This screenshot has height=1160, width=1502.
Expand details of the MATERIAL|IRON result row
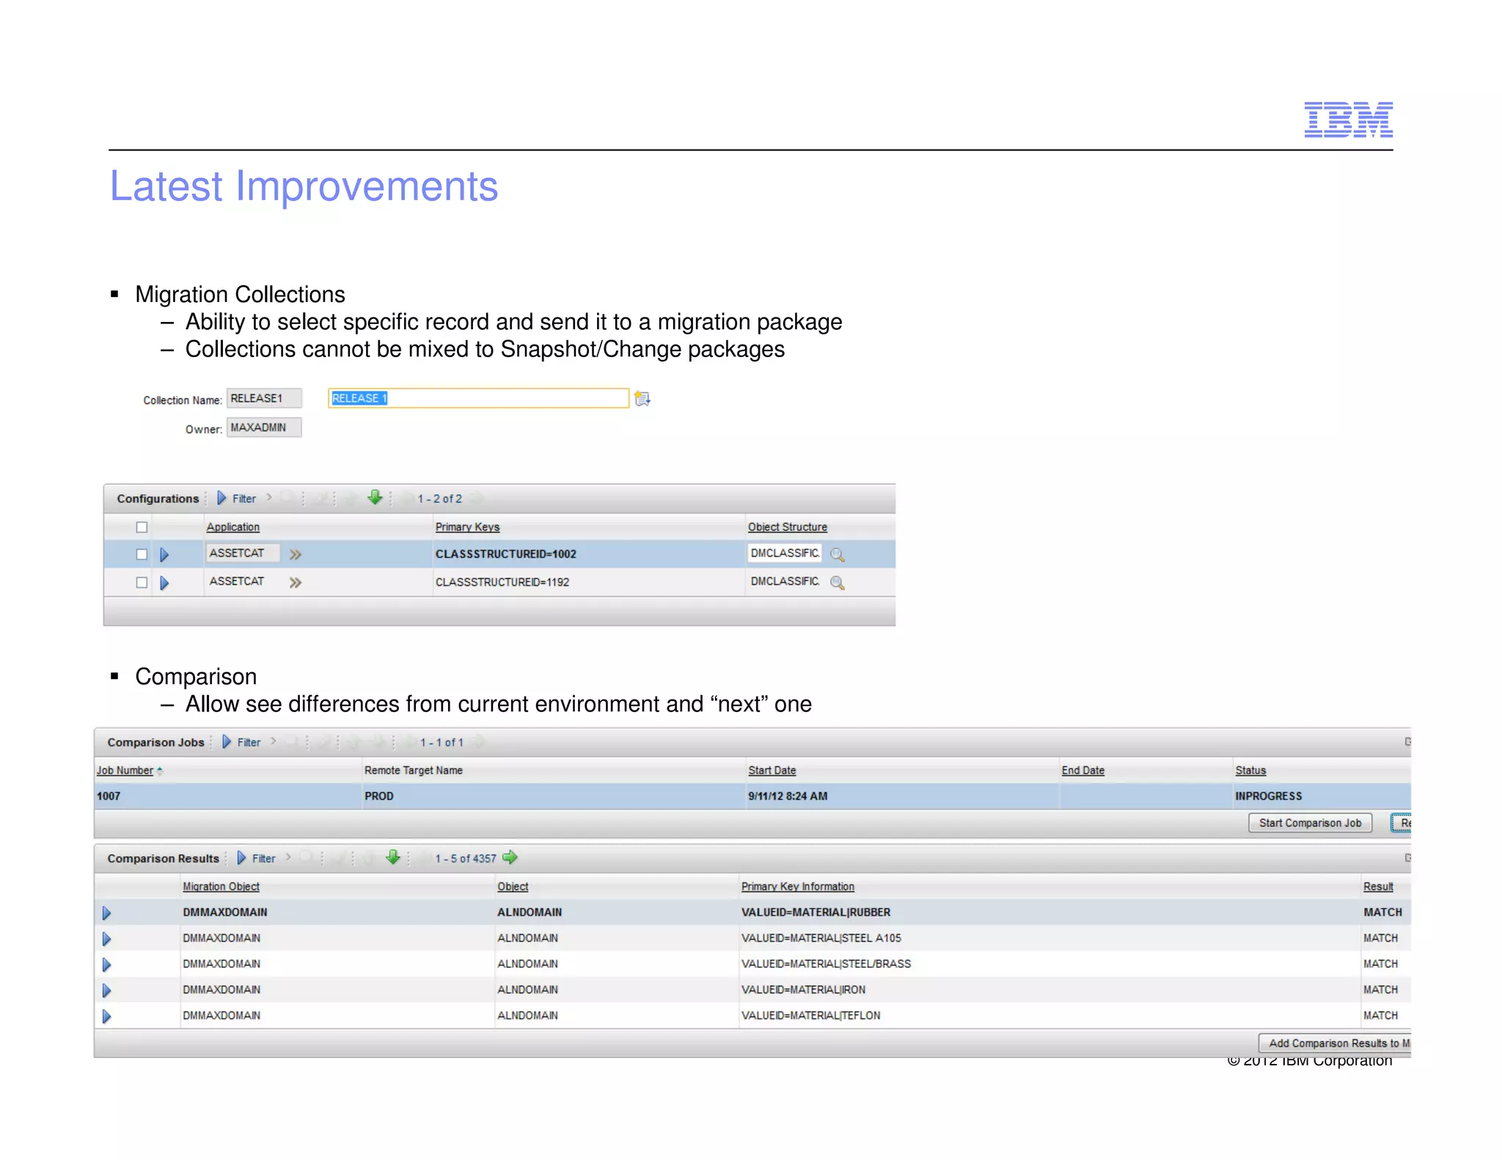coord(106,991)
